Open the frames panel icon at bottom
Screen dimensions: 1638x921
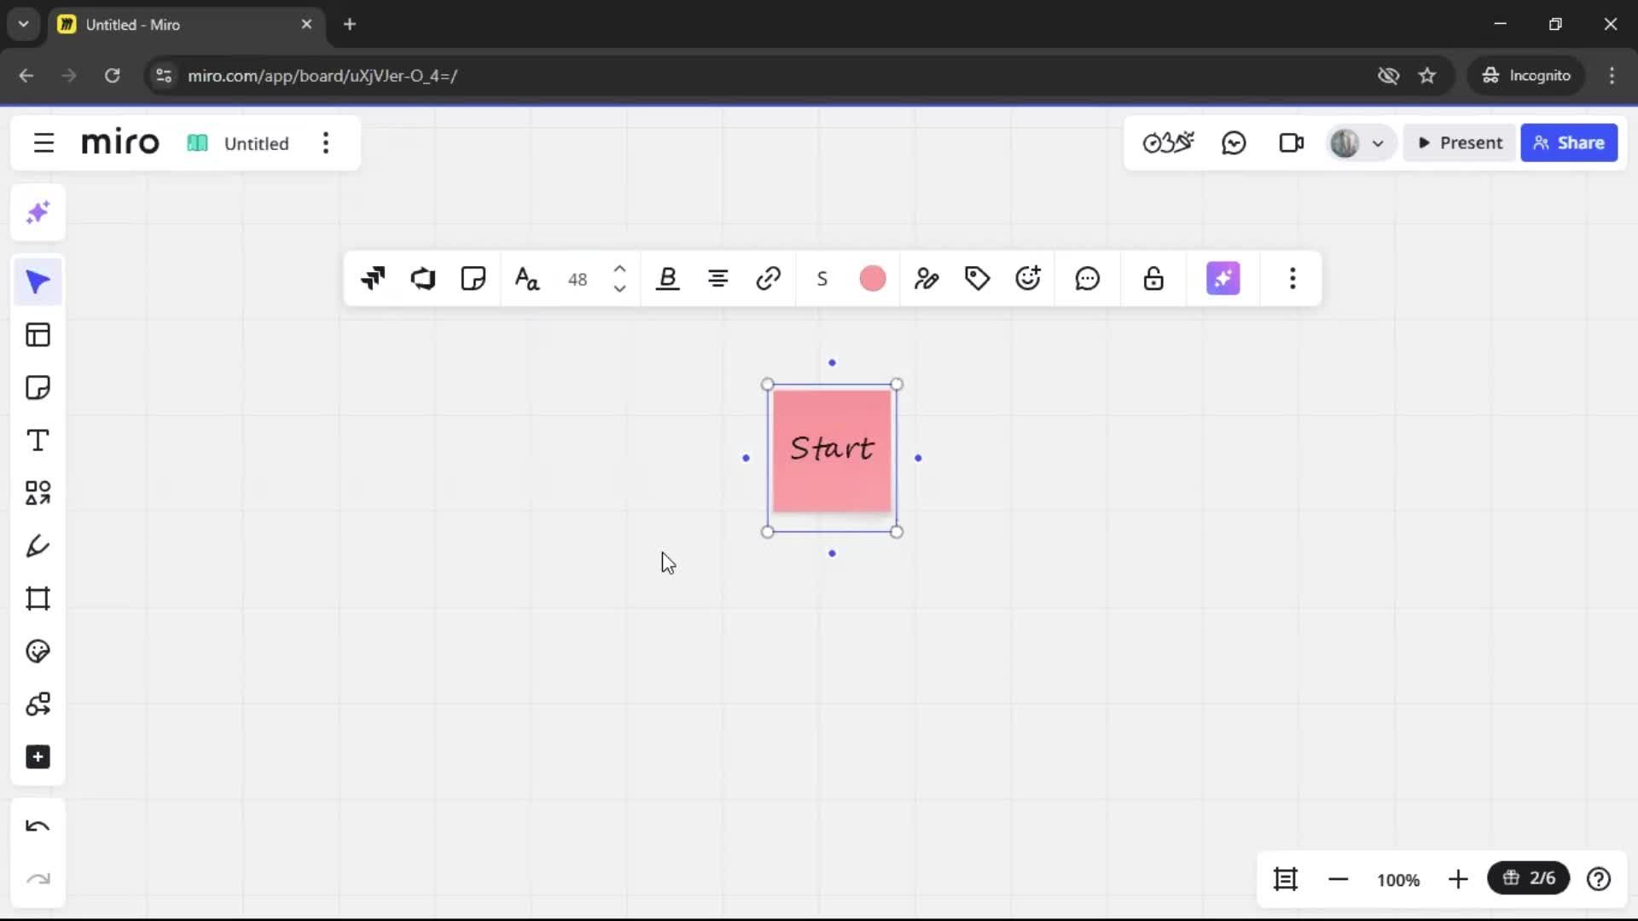[x=1286, y=879]
